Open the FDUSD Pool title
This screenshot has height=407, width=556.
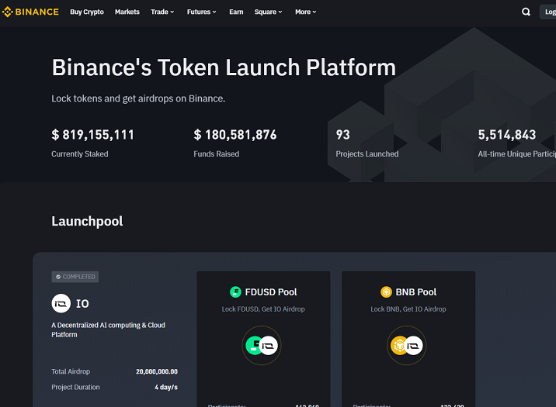(x=271, y=292)
